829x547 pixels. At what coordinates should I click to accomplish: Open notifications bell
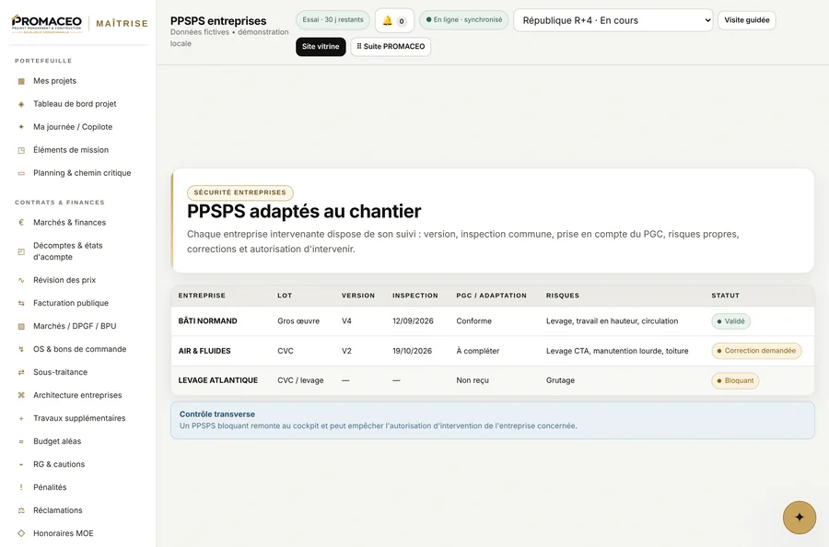[394, 20]
